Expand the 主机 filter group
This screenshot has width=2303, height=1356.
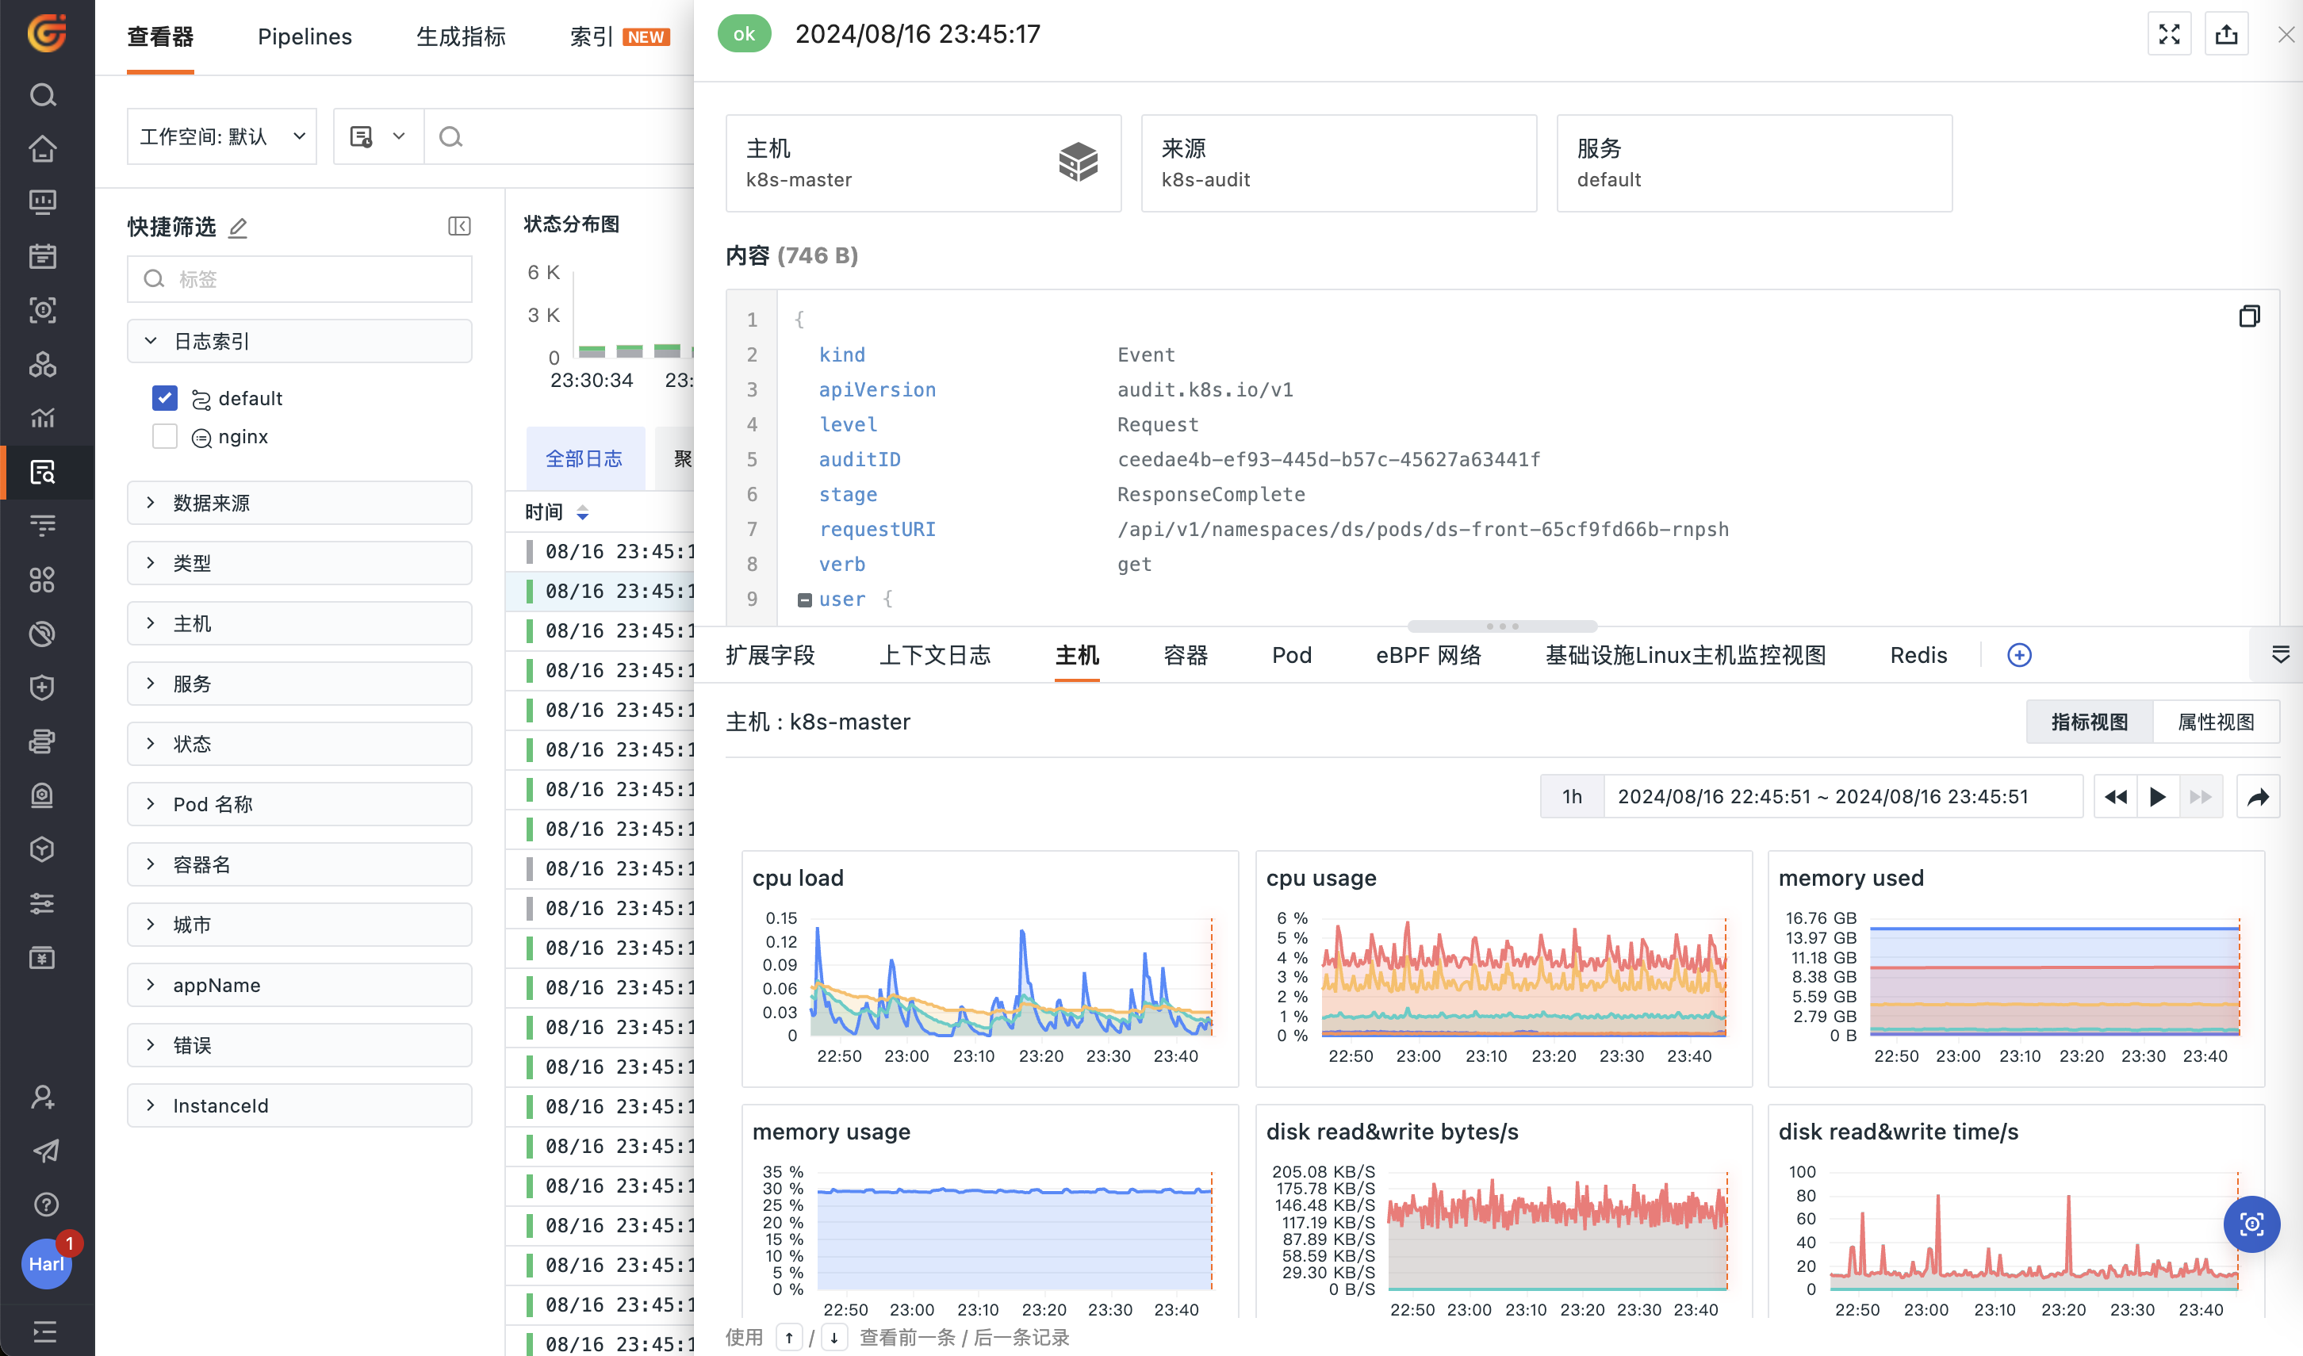[299, 623]
